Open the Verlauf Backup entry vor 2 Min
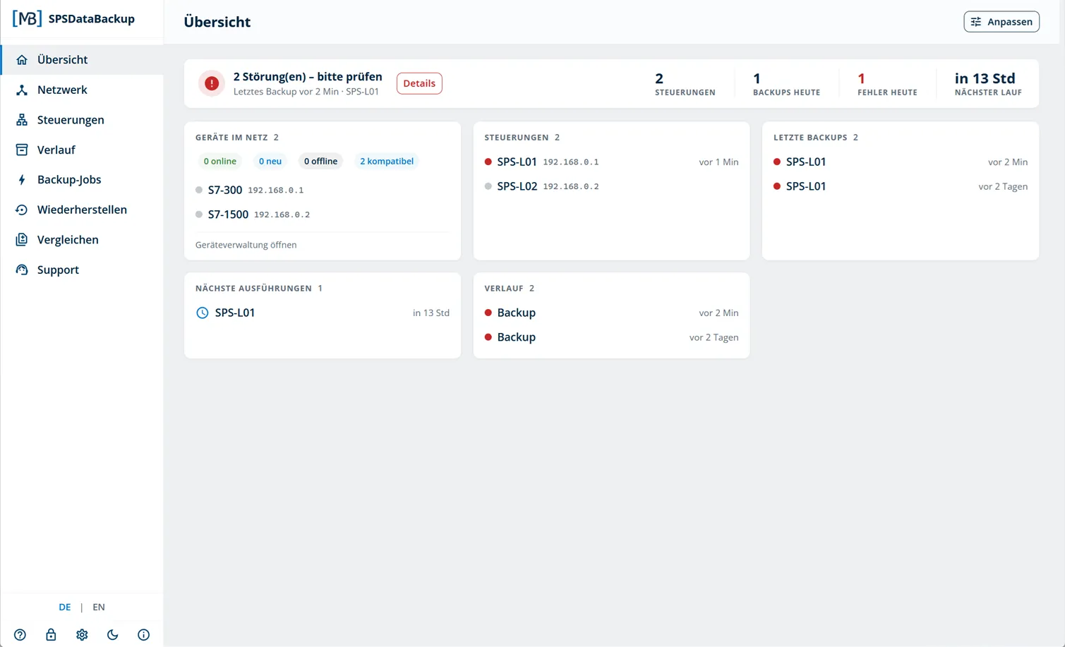 tap(611, 313)
